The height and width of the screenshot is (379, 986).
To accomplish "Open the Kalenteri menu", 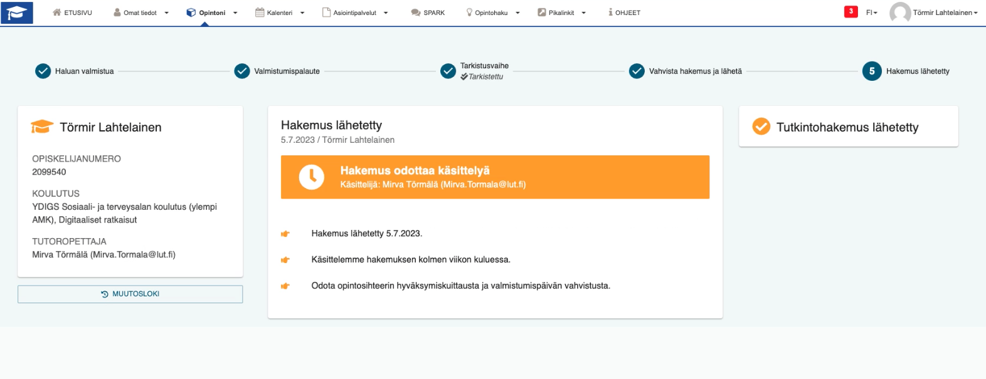I will (280, 13).
